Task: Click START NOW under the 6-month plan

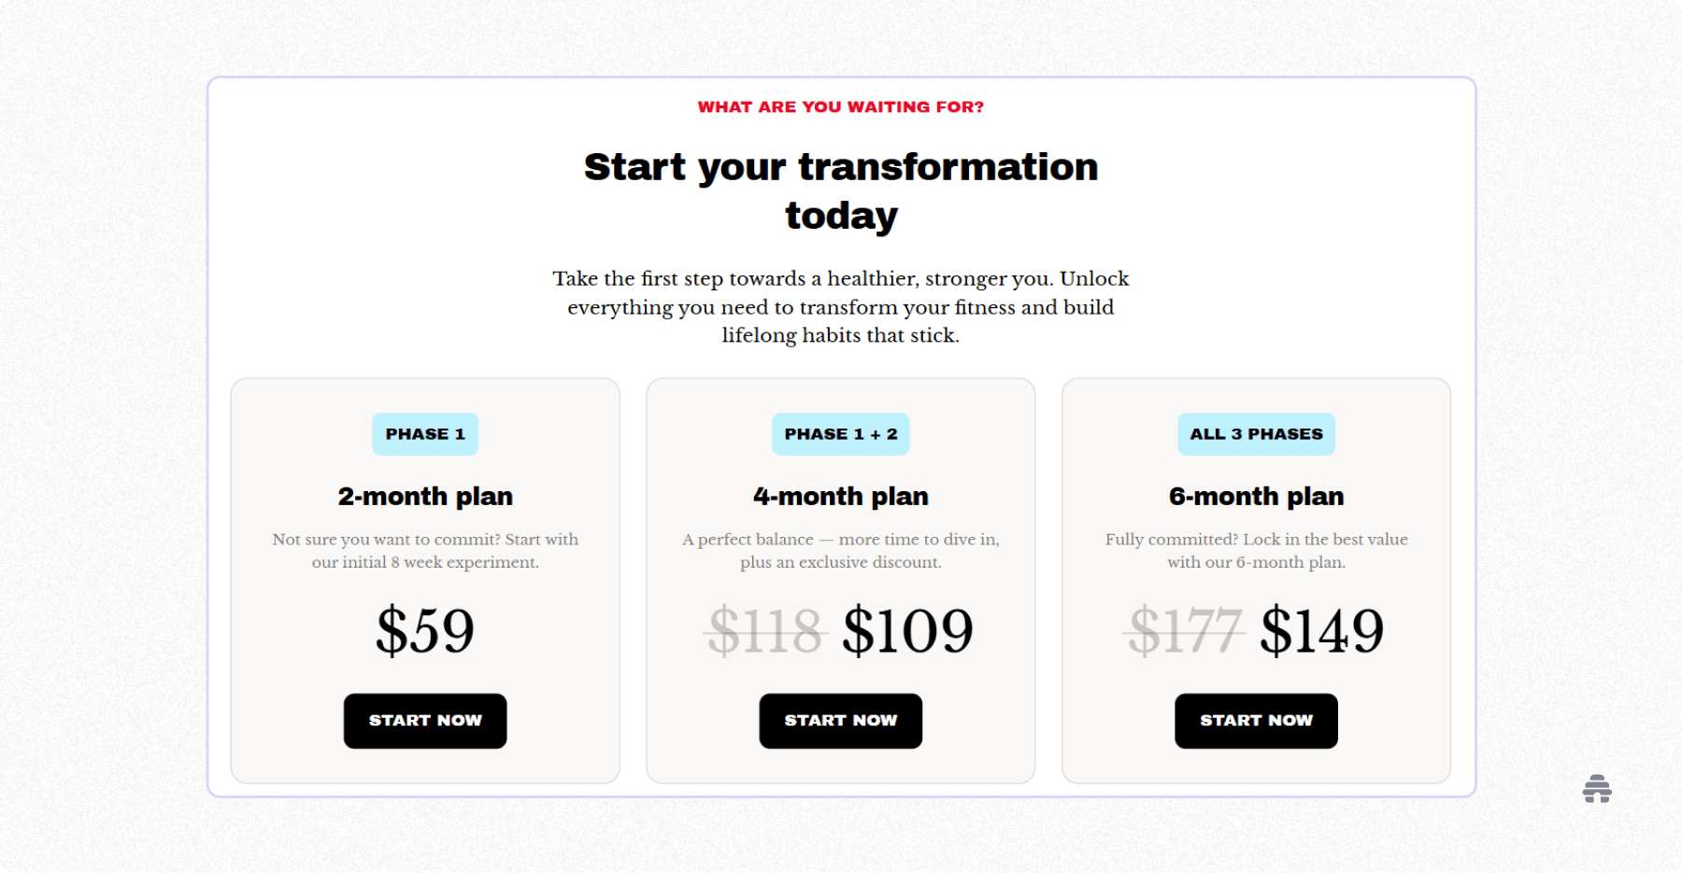Action: point(1256,720)
